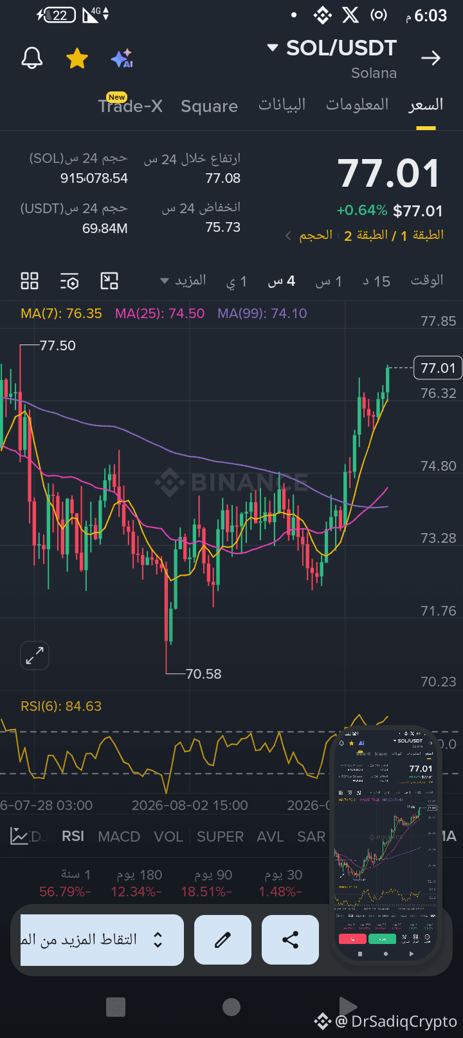Tap the 1 سنة performance value
Image resolution: width=463 pixels, height=1038 pixels.
point(65,892)
